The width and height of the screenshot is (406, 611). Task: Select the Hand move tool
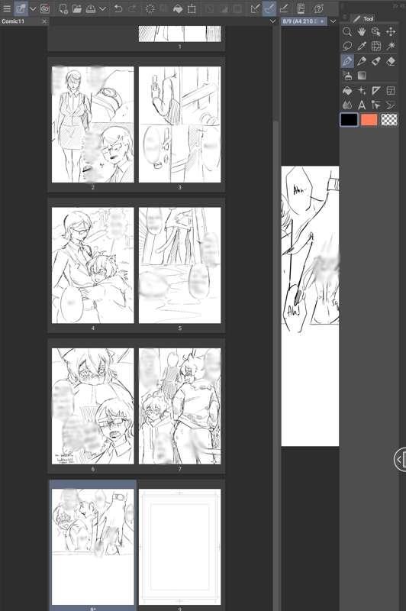coord(362,31)
